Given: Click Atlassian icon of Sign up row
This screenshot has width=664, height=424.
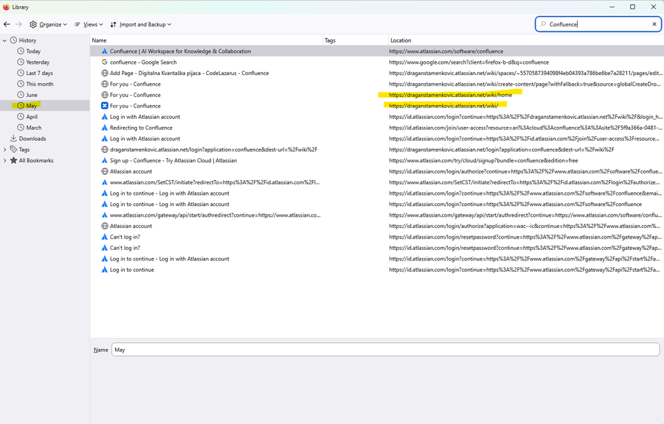Looking at the screenshot, I should 104,161.
